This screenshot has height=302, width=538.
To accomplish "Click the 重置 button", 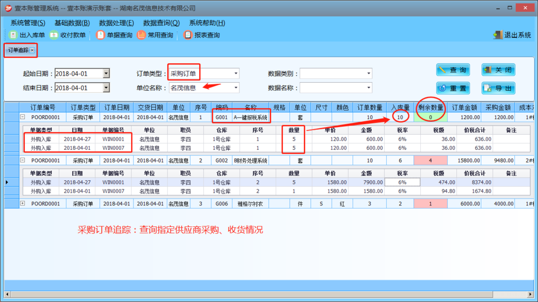I will click(x=453, y=89).
